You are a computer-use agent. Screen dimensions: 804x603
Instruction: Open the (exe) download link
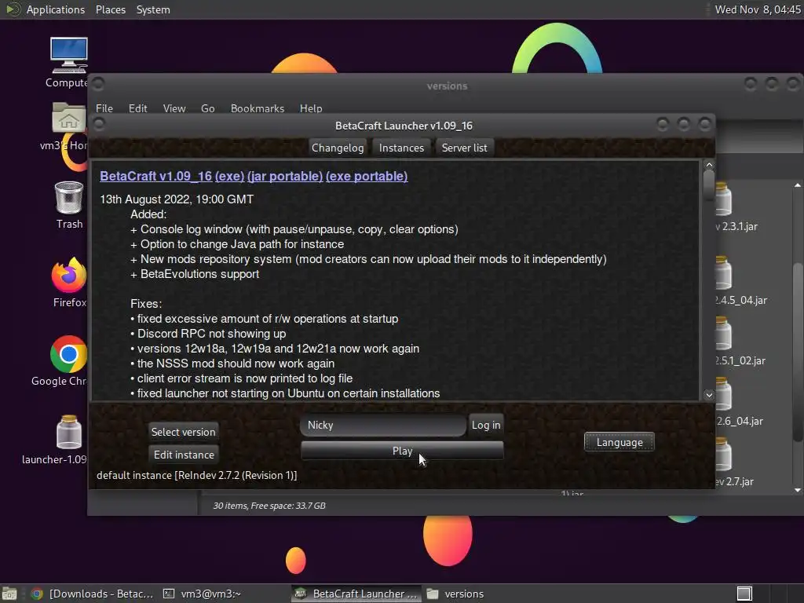pos(229,176)
